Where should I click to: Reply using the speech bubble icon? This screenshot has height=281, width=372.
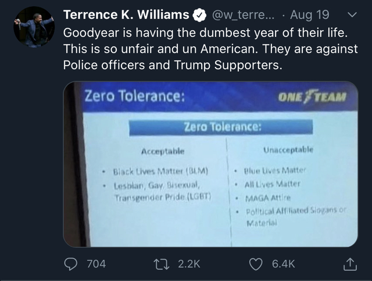(x=71, y=264)
